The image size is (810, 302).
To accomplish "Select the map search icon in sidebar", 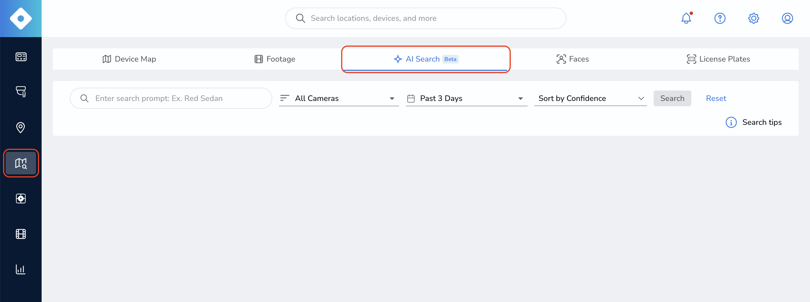I will [21, 163].
